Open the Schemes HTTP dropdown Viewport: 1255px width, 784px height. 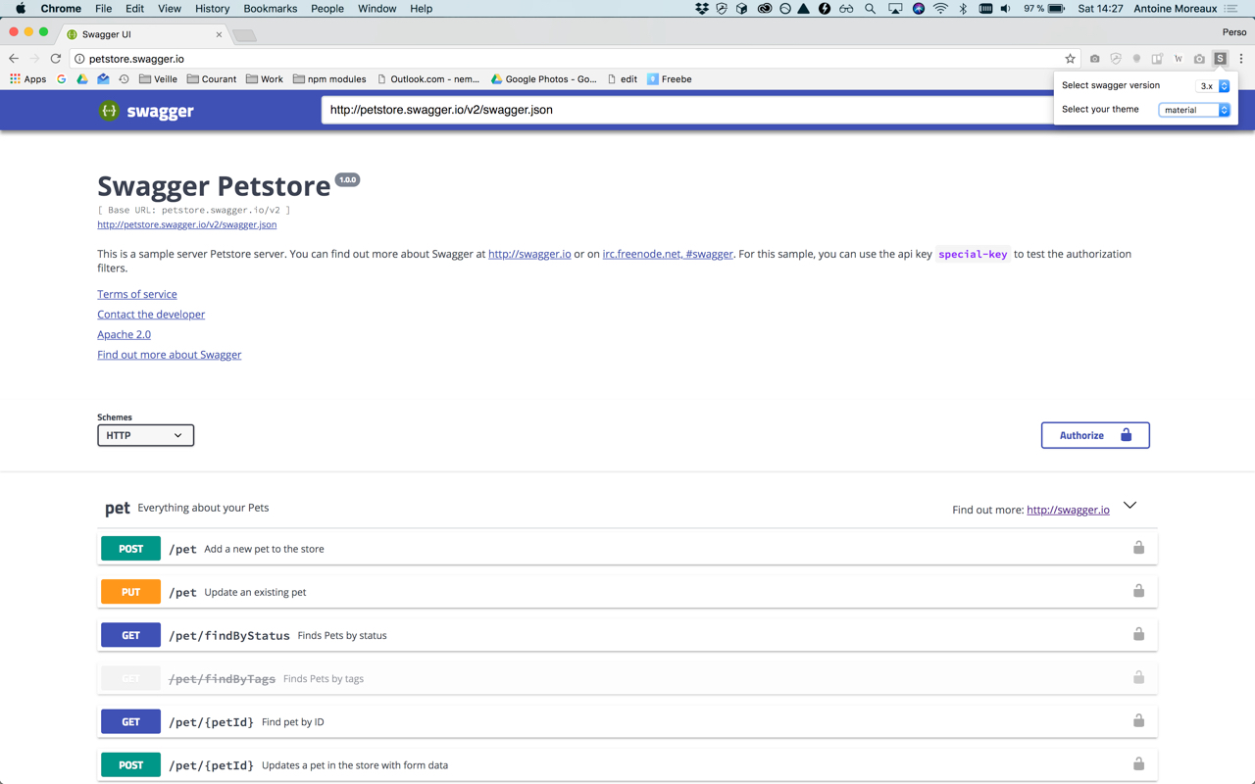145,435
